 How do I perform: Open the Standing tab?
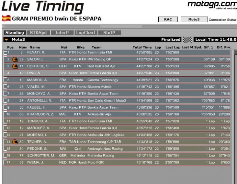pyautogui.click(x=15, y=33)
